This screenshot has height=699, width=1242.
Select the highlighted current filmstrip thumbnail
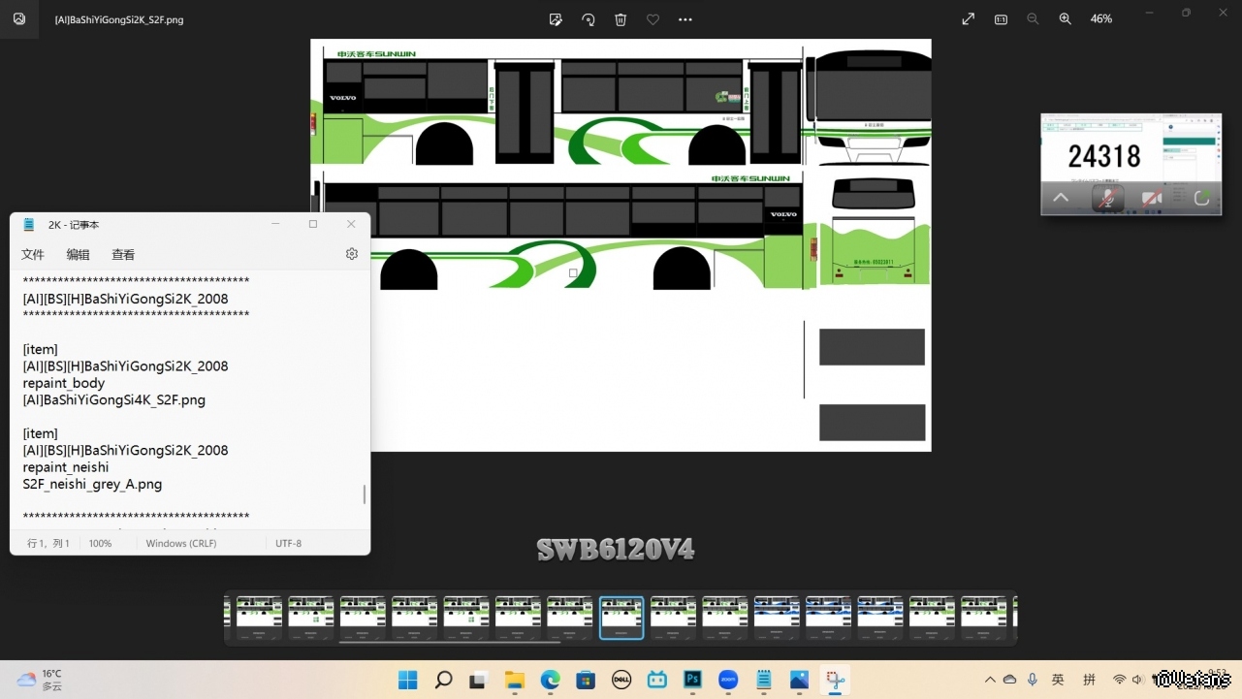(x=621, y=618)
